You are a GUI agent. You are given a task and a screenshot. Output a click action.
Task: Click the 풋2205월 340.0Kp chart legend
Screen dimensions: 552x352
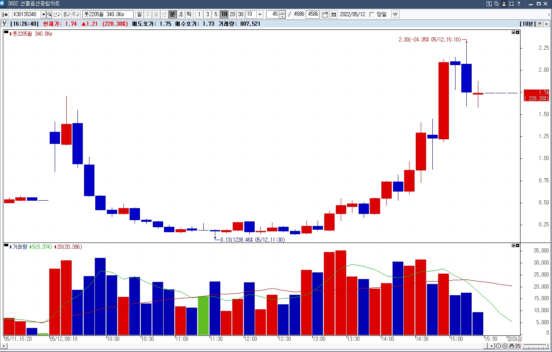[x=31, y=34]
